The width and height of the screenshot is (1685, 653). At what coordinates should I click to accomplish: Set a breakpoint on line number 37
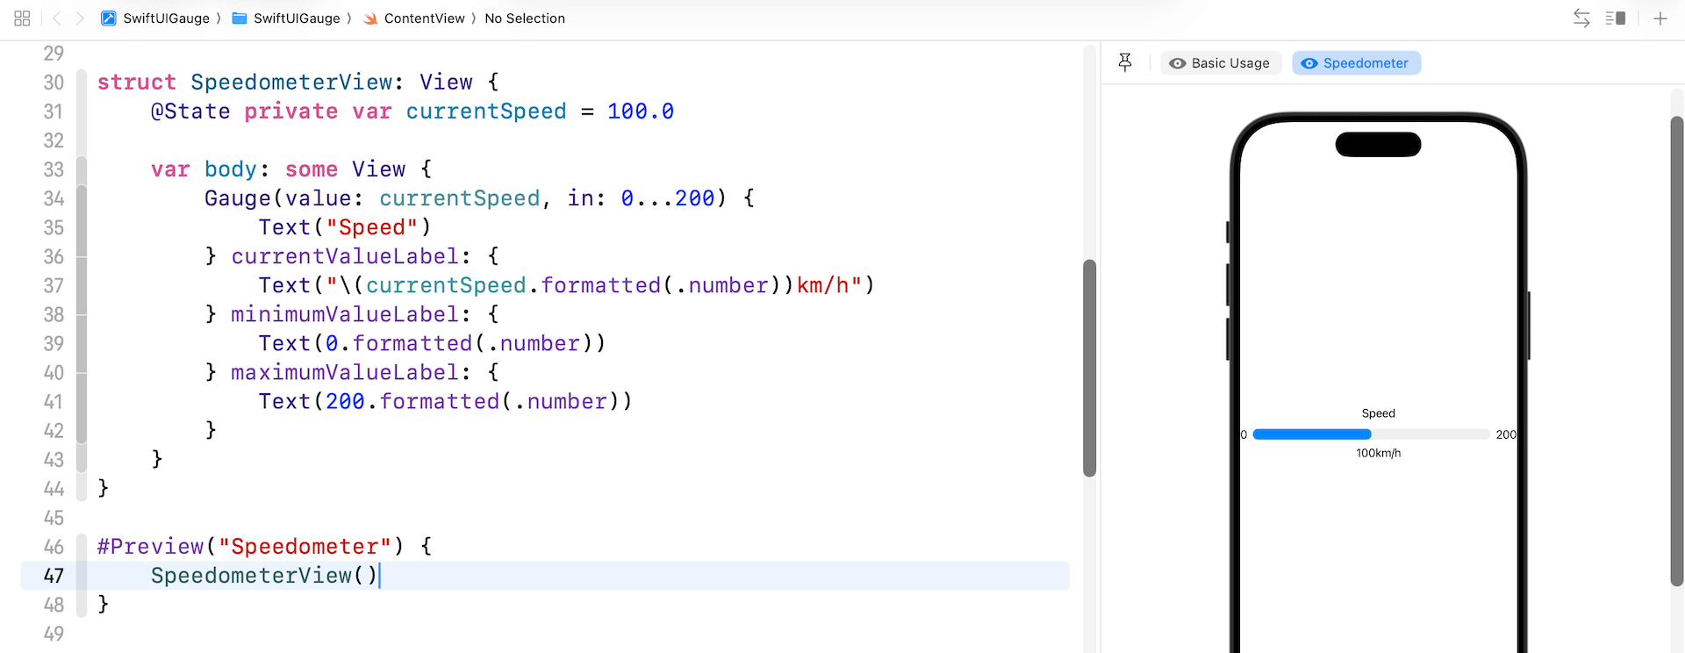[54, 286]
